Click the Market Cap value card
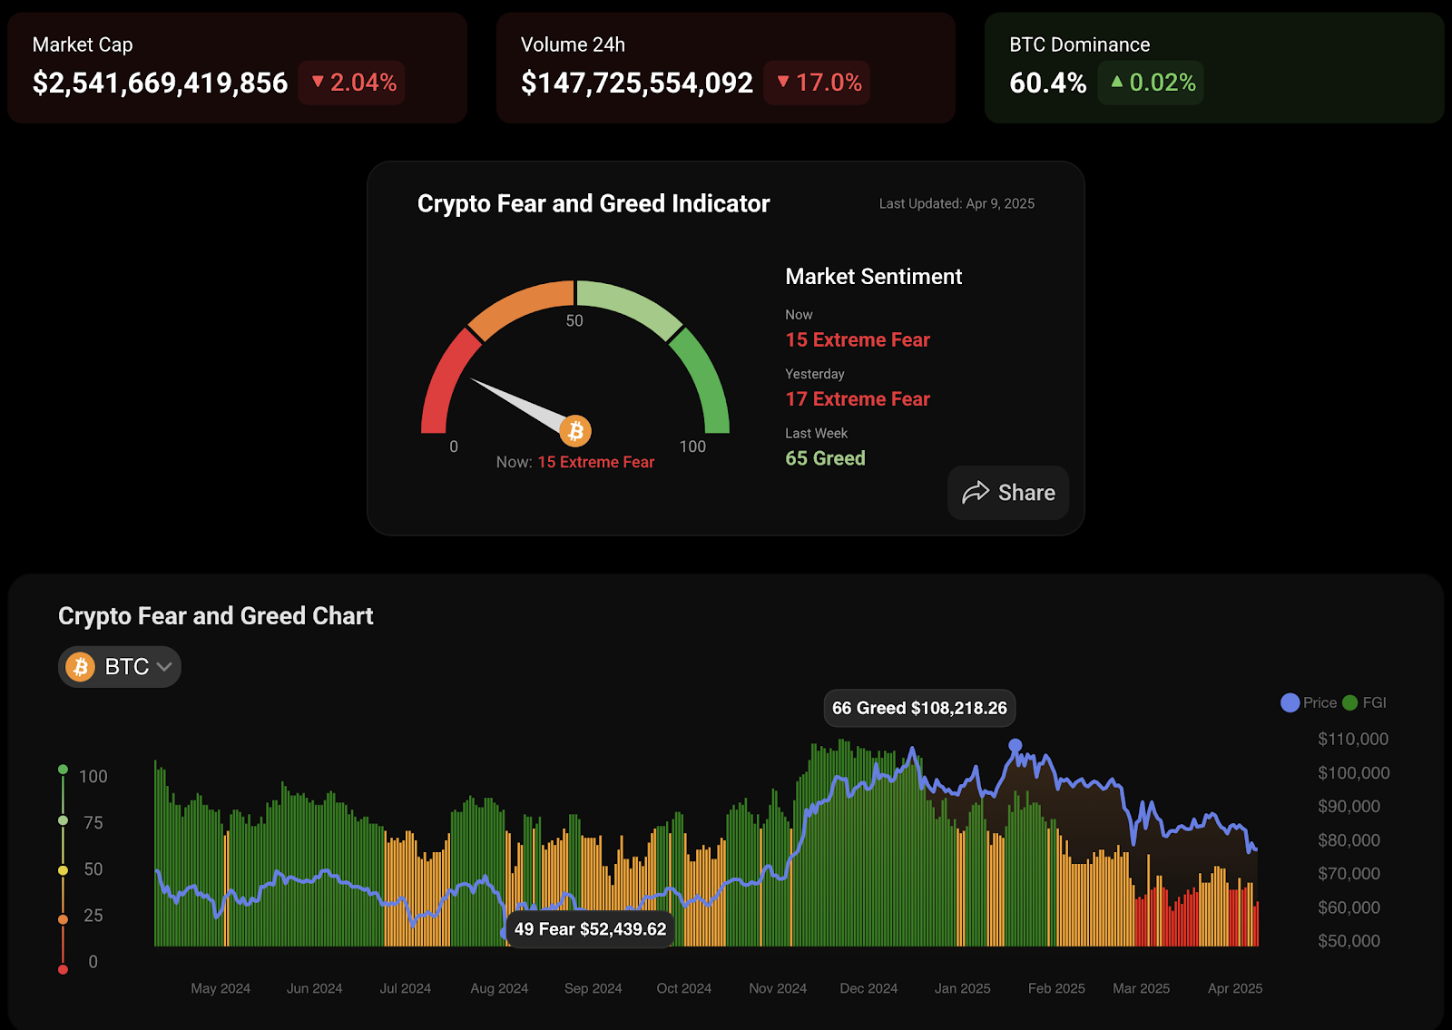Screen dimensions: 1452x1030 [x=237, y=68]
